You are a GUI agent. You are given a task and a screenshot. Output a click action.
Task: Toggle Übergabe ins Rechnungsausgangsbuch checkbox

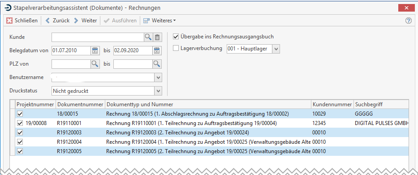point(176,37)
